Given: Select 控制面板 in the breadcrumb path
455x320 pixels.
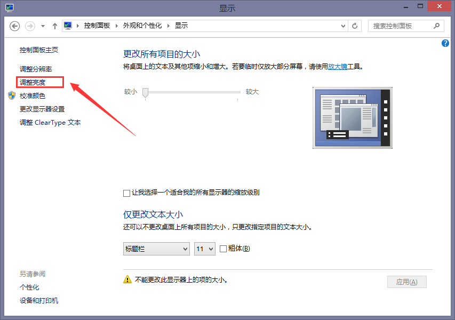Looking at the screenshot, I should (97, 26).
